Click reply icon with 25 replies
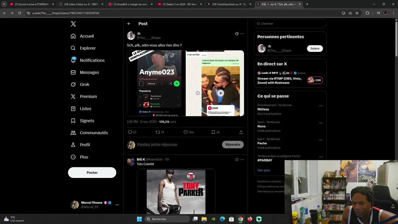This screenshot has height=224, width=398. pyautogui.click(x=130, y=132)
